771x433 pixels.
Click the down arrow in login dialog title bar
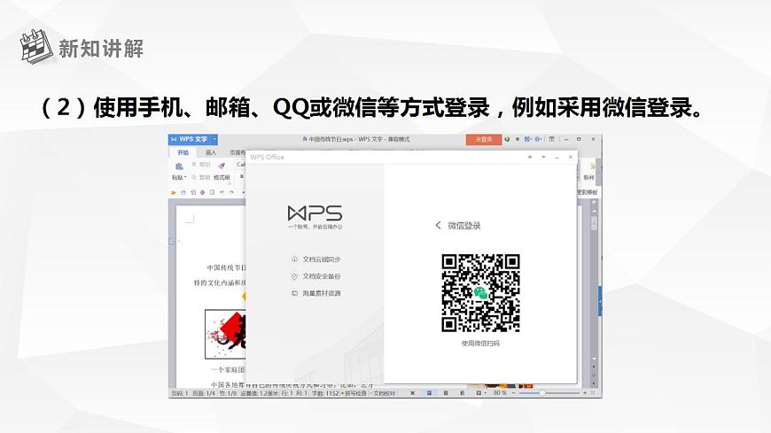(x=543, y=157)
